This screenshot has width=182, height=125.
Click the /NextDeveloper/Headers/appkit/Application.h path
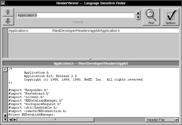[86, 31]
